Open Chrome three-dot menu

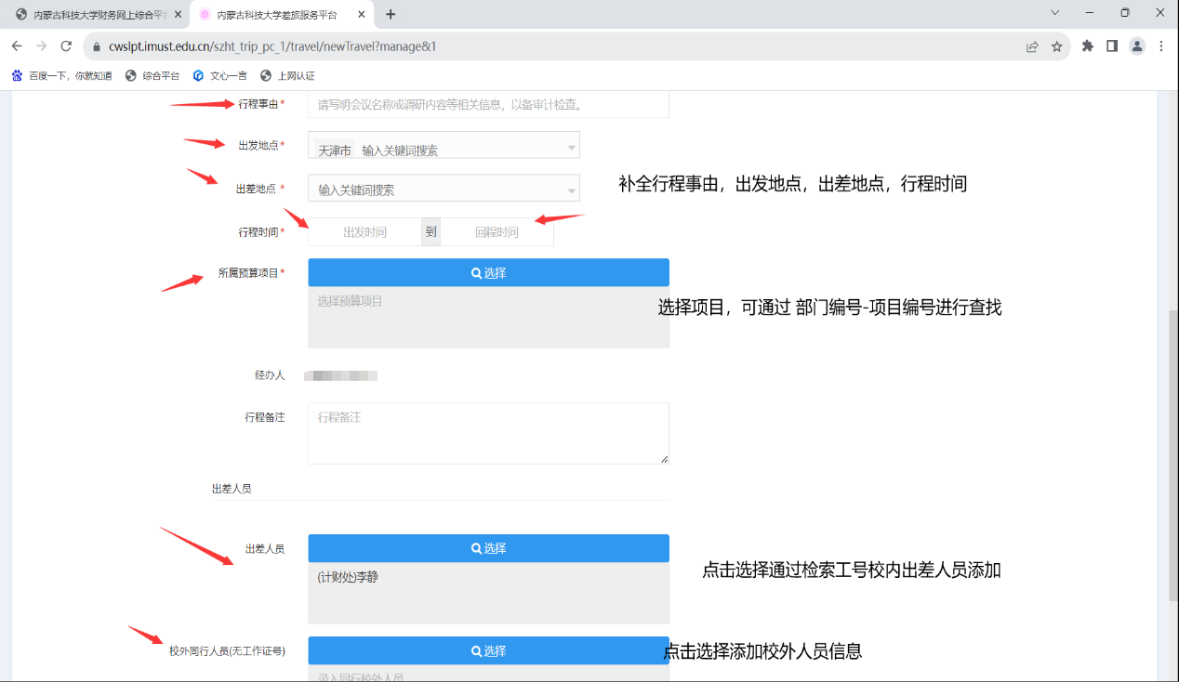[1161, 46]
